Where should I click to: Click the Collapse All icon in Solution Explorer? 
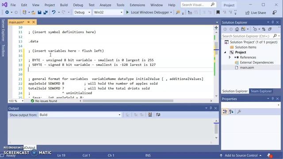270,29
